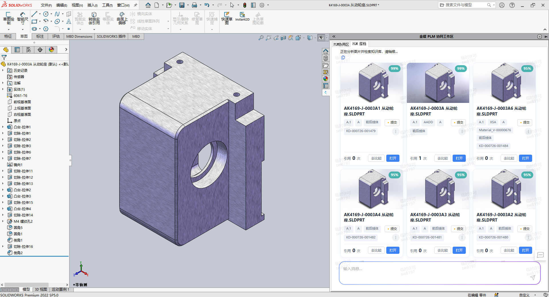Click the PLM panel settings gear

(x=539, y=37)
